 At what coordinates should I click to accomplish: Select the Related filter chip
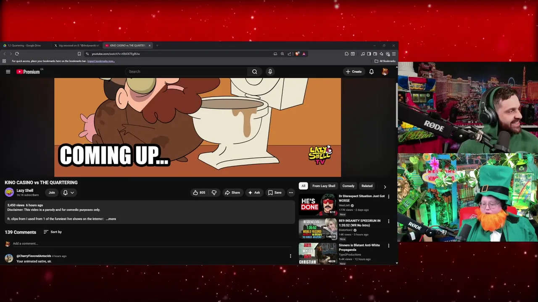(x=367, y=186)
